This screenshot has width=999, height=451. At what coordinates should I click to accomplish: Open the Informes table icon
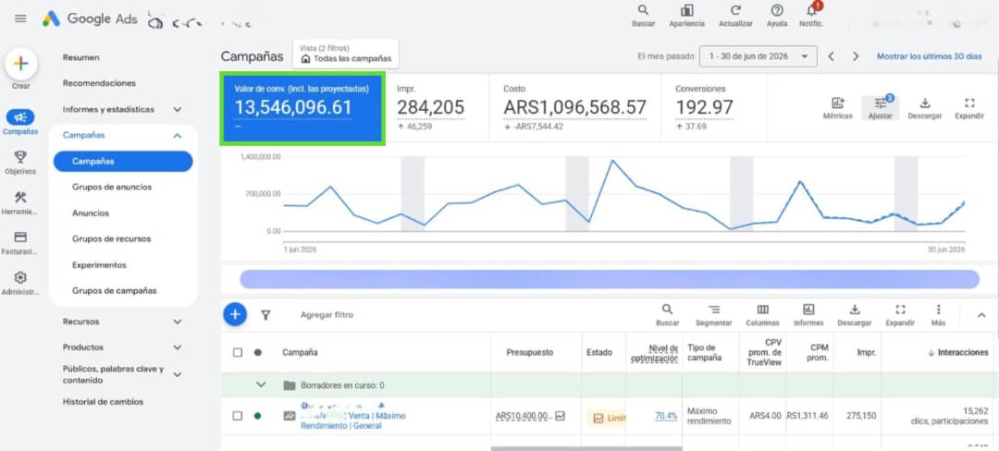[808, 310]
